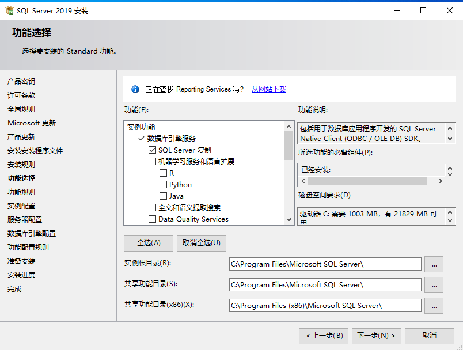
Task: Click 功能说明 box scroll up arrow
Action: pos(450,128)
